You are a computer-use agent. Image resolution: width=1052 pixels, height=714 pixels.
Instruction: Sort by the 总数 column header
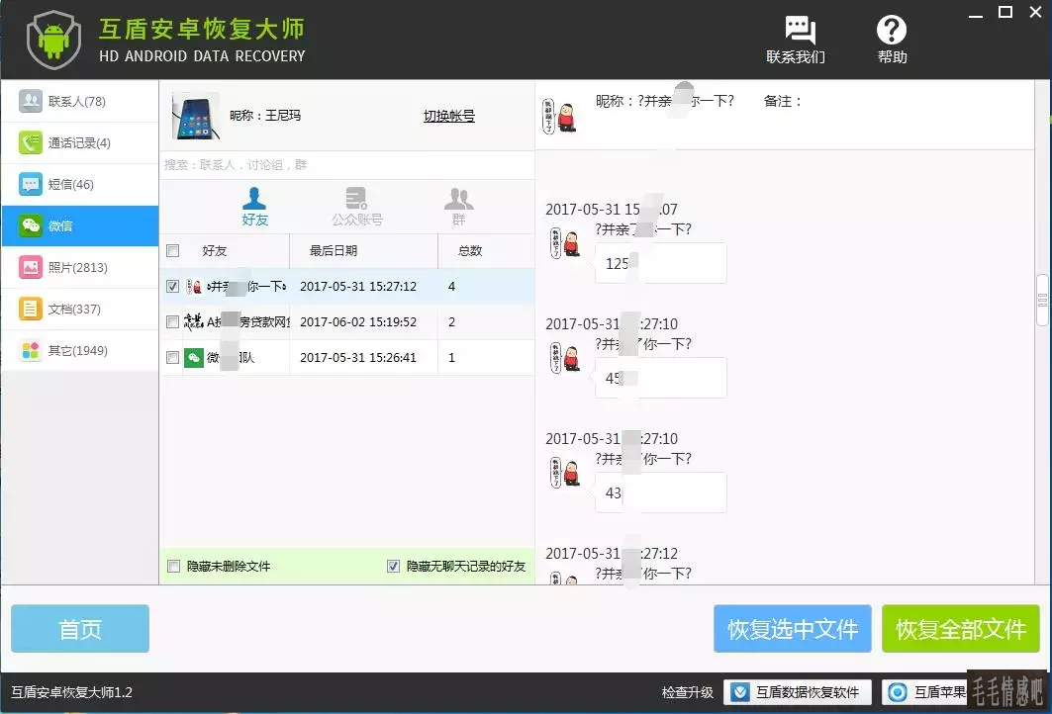(487, 251)
